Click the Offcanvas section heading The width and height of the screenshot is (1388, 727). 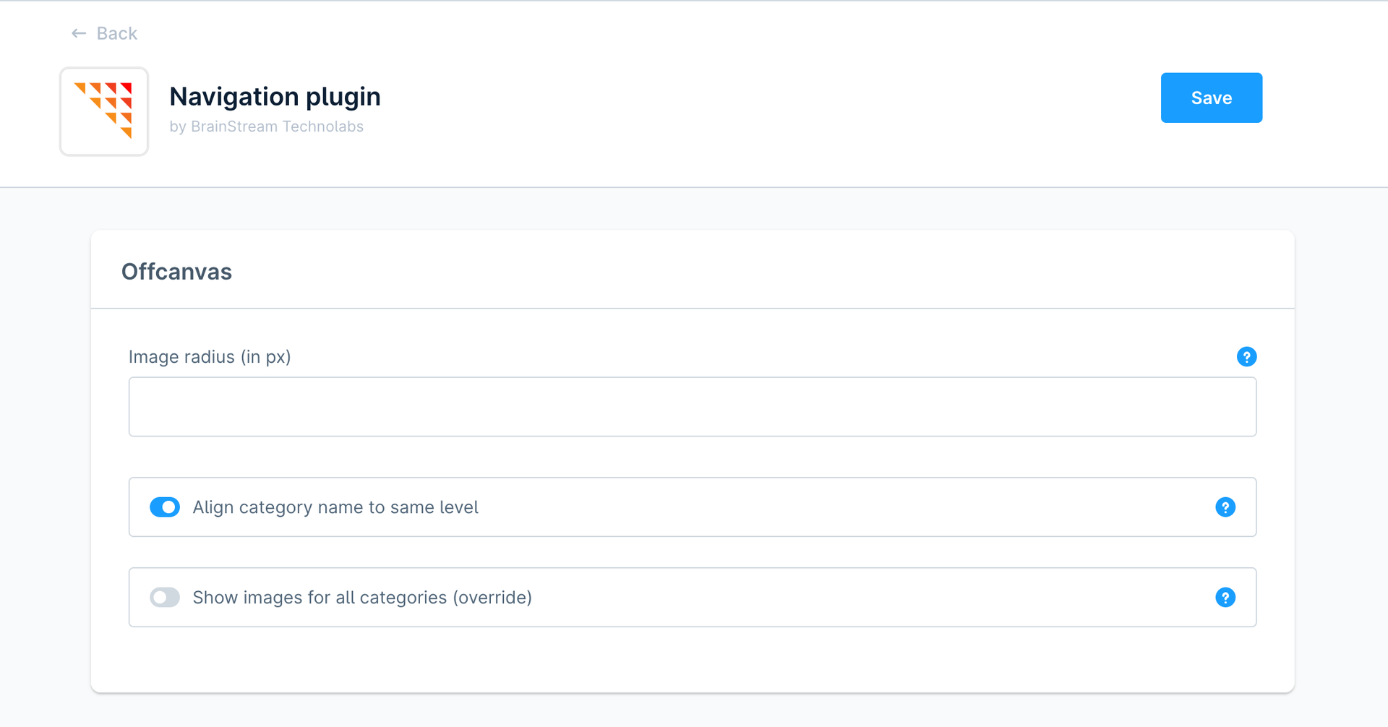tap(176, 272)
